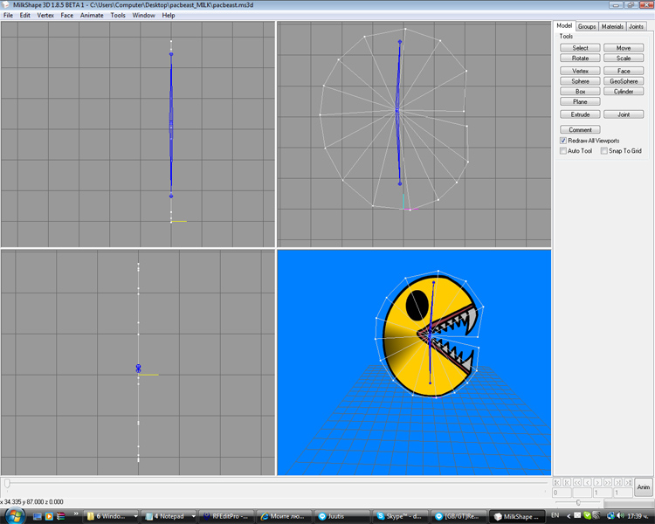Open the Animate menu

pyautogui.click(x=91, y=15)
